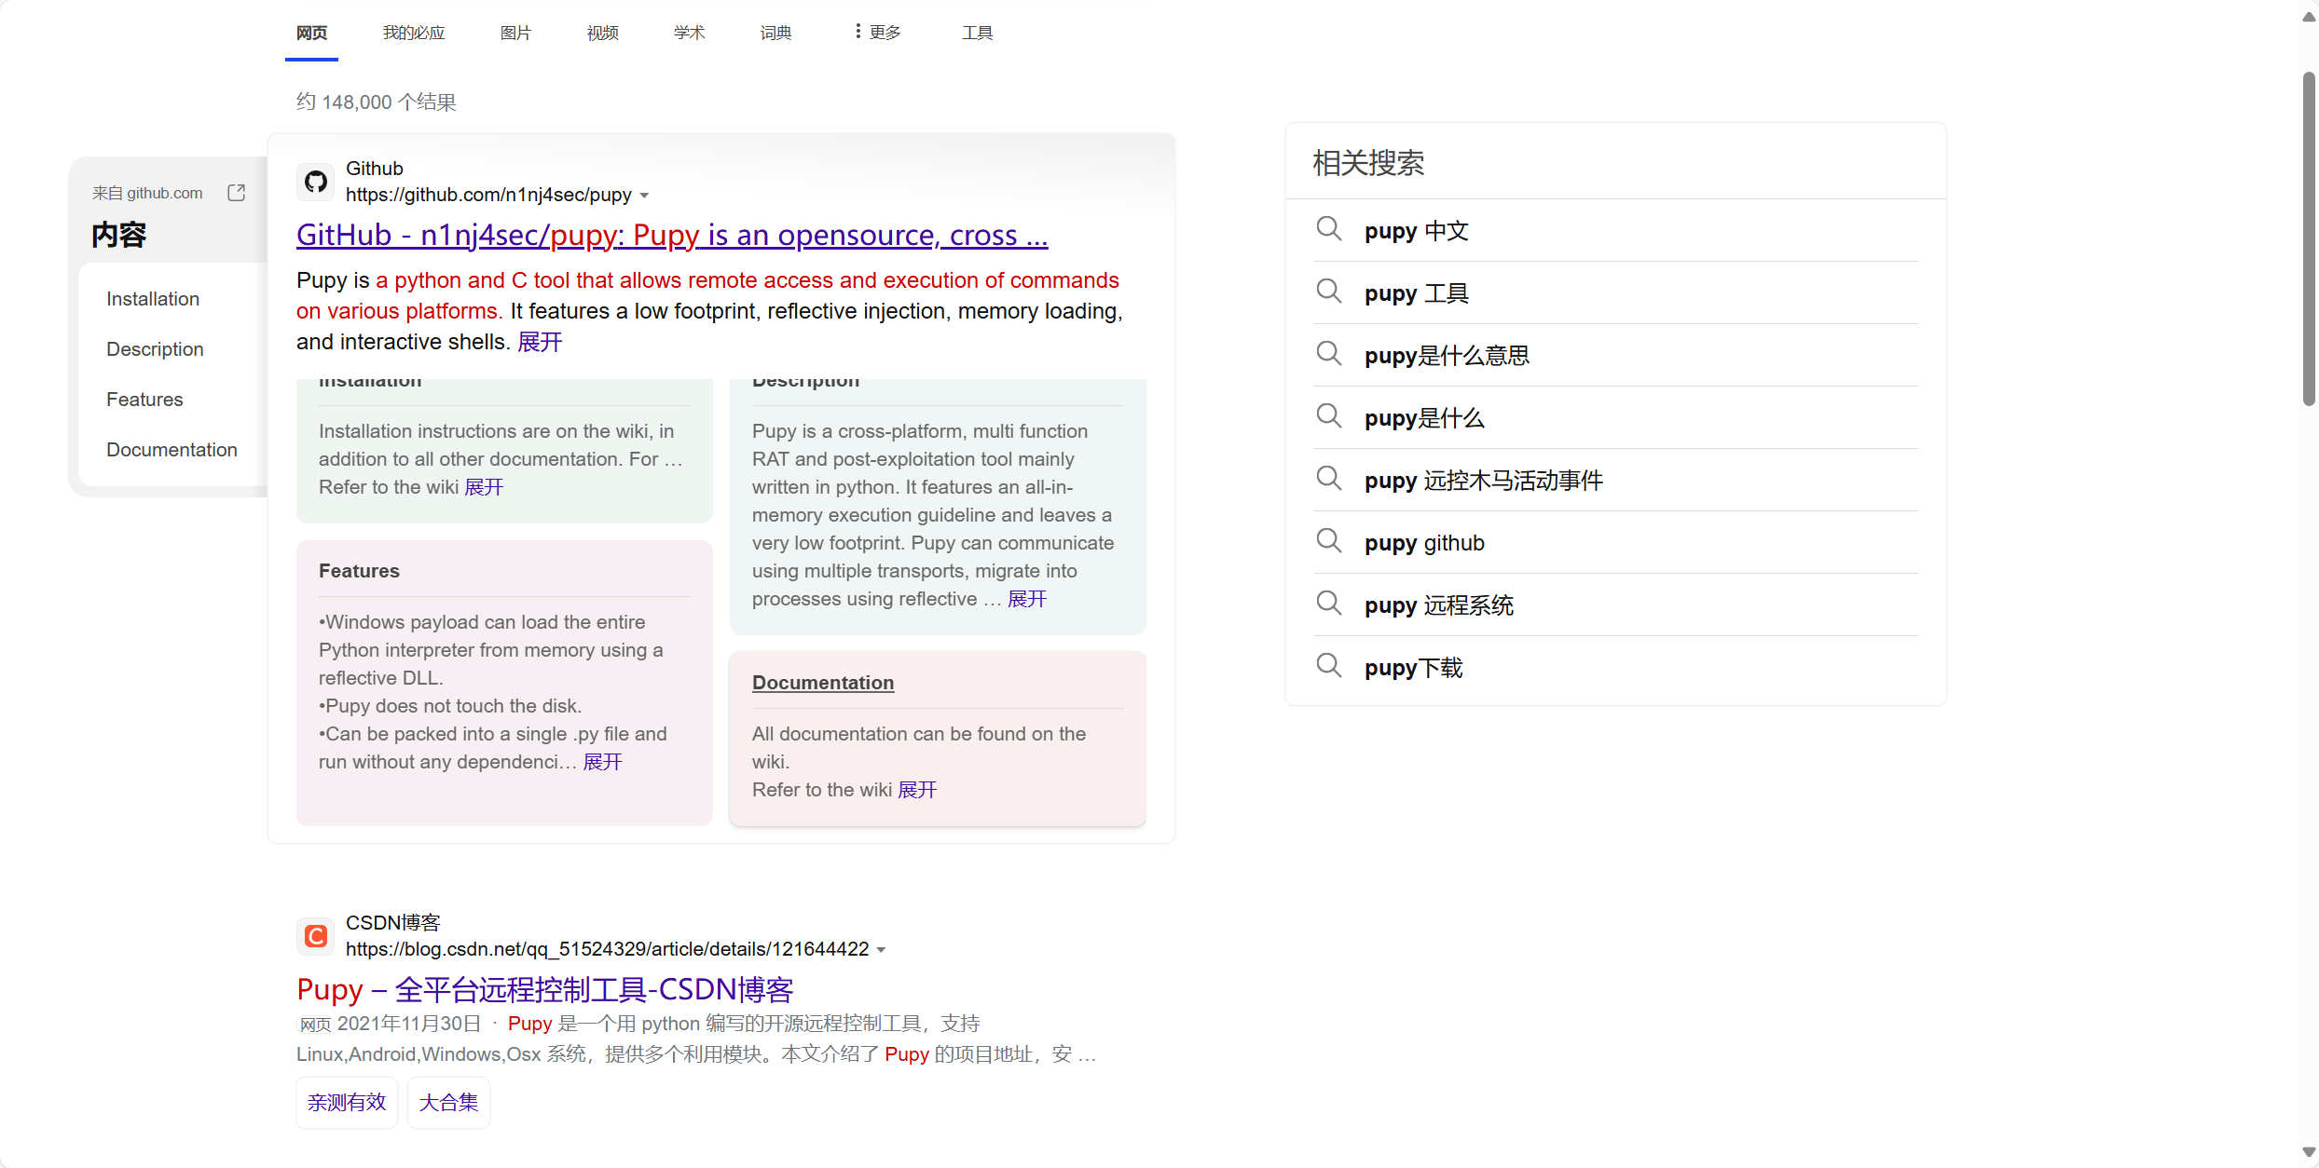The image size is (2319, 1168).
Task: Expand dropdown arrow after CSDN URL
Action: [882, 950]
